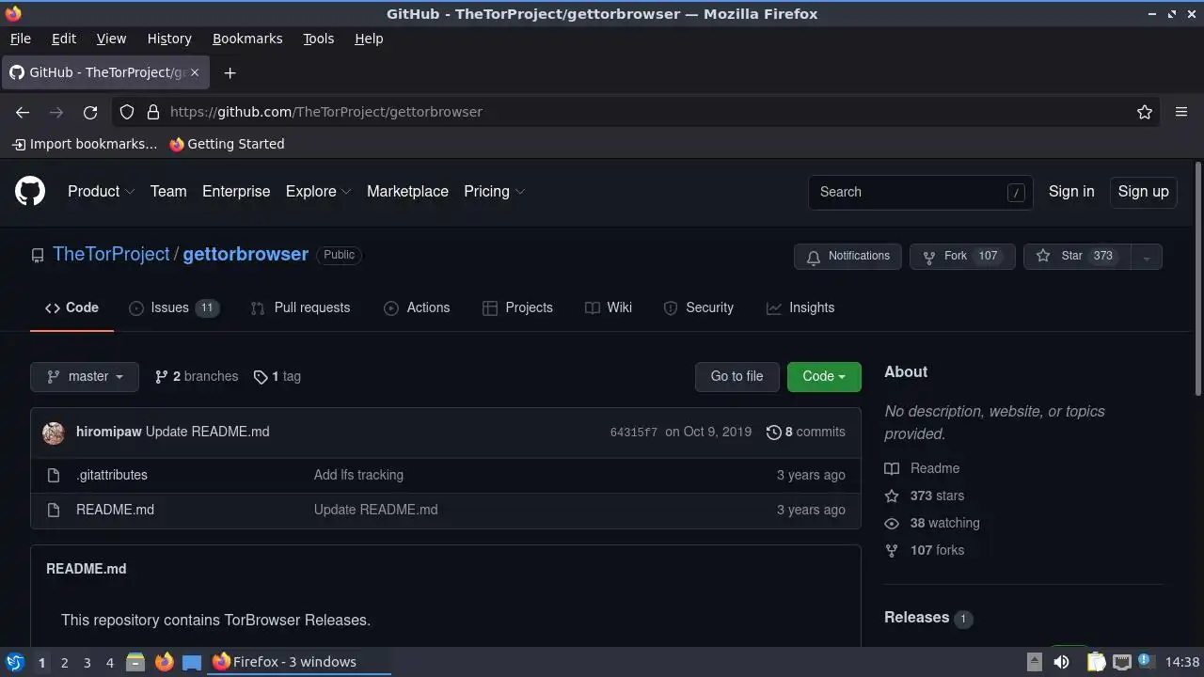Reload the page with the refresh icon

coord(90,112)
